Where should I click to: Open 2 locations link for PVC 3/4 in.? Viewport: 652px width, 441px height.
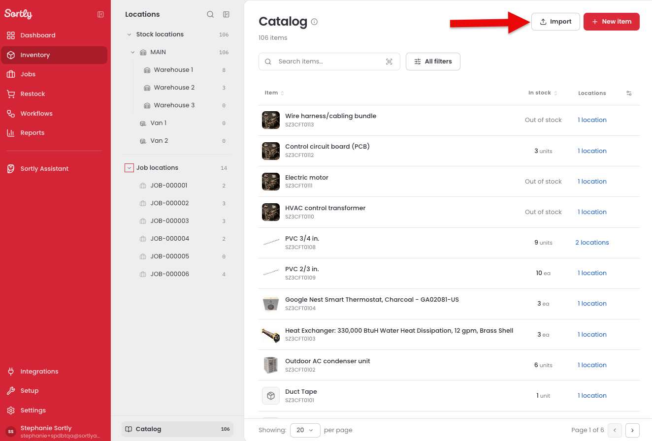(592, 243)
